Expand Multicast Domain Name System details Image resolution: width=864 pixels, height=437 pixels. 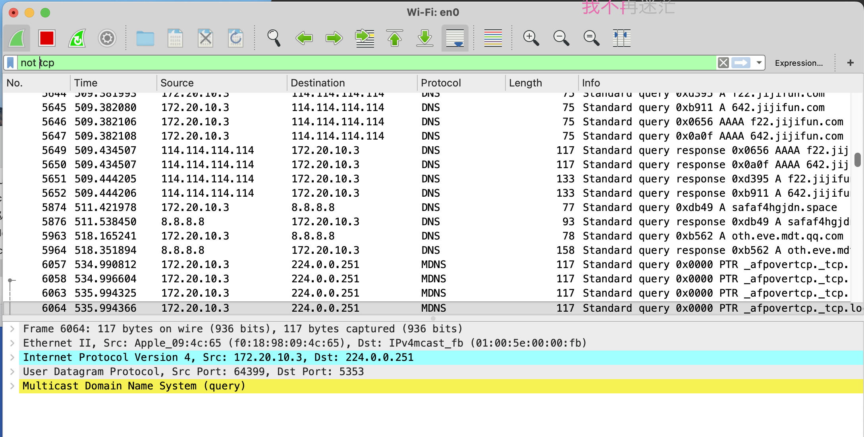click(x=12, y=386)
